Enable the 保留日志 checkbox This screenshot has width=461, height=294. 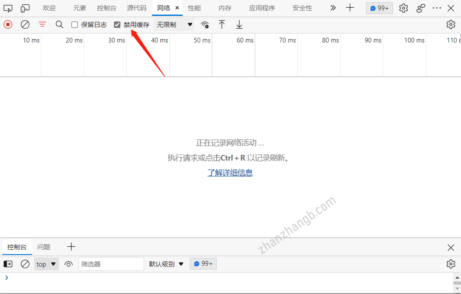75,25
